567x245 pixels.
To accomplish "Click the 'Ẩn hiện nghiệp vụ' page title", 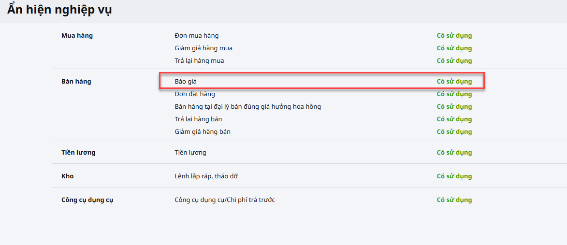I will pyautogui.click(x=59, y=10).
